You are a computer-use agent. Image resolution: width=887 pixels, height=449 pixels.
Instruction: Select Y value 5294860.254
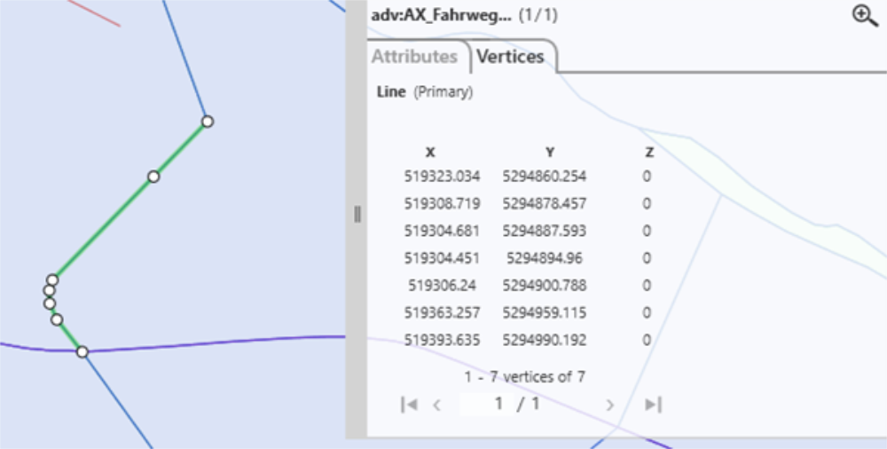[x=545, y=177]
